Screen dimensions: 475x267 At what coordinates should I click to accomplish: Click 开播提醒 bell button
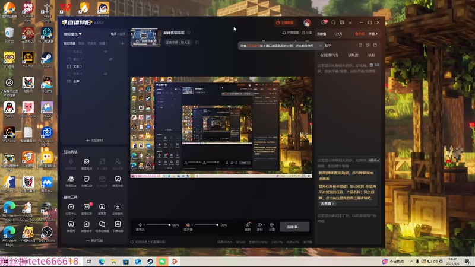pyautogui.click(x=290, y=33)
